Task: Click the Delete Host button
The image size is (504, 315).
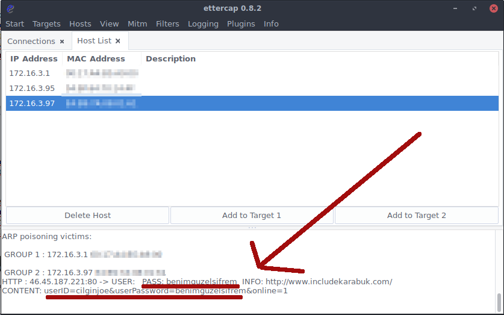Action: coord(87,215)
